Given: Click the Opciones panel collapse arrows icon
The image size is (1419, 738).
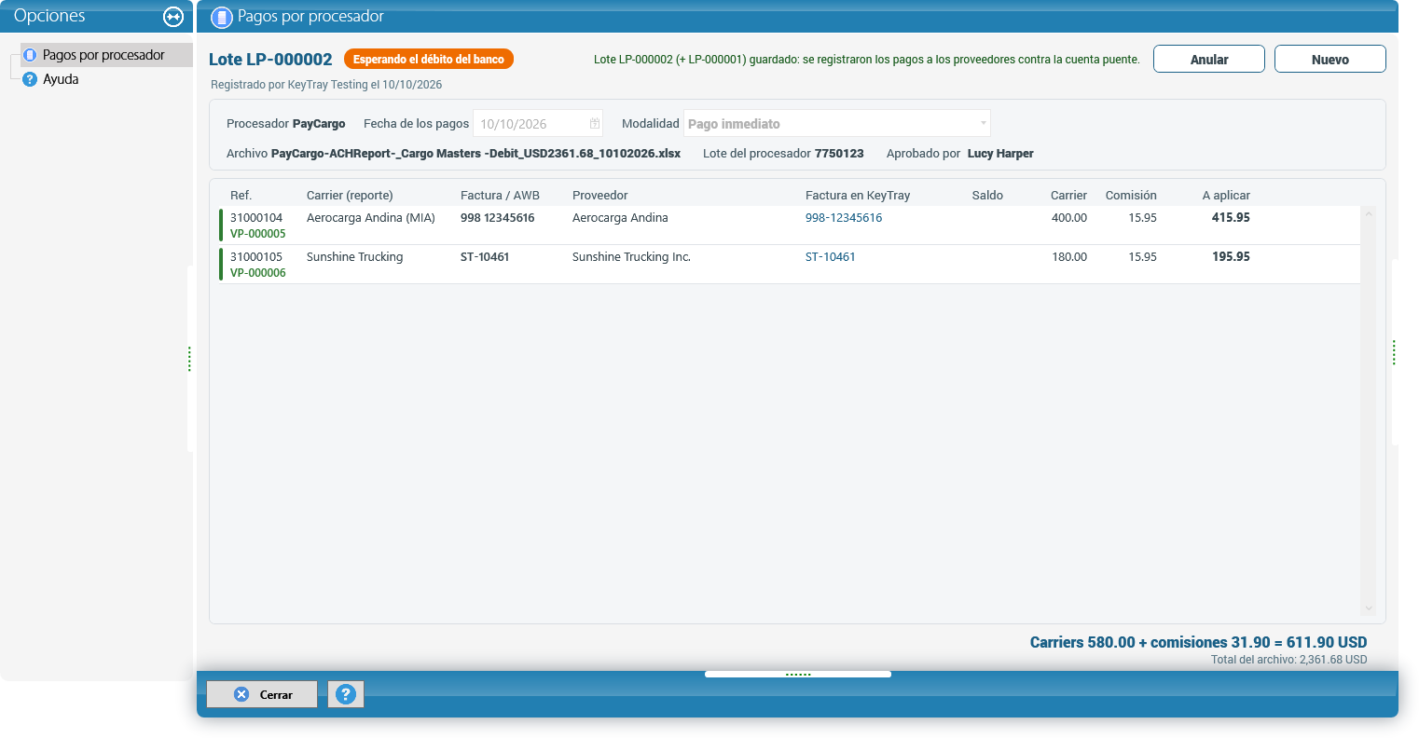Looking at the screenshot, I should point(173,17).
